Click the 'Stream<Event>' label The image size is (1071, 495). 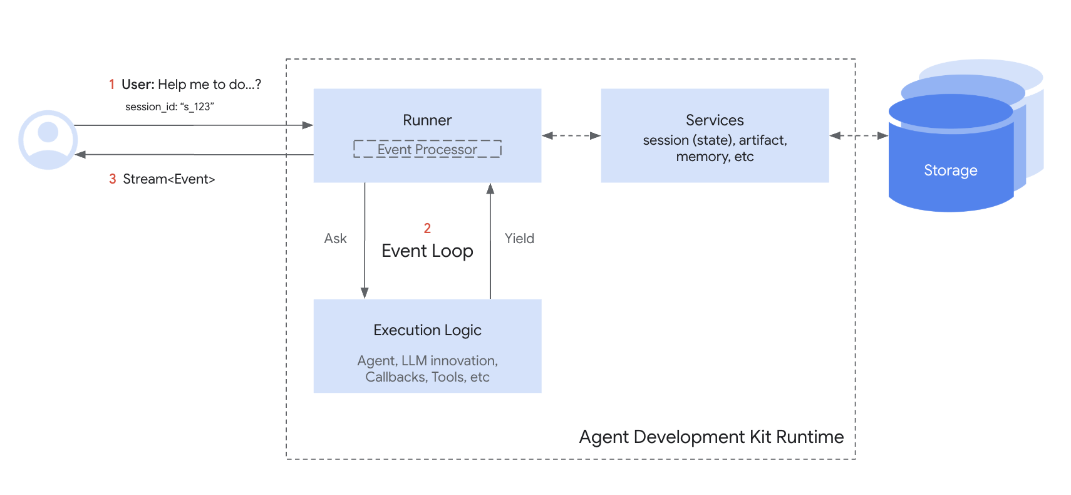tap(168, 179)
